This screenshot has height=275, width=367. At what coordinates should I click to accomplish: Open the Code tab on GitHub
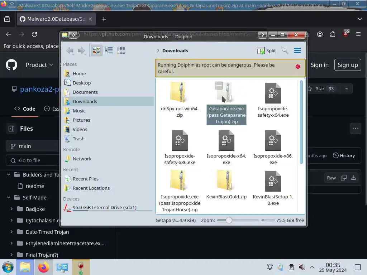(25, 109)
